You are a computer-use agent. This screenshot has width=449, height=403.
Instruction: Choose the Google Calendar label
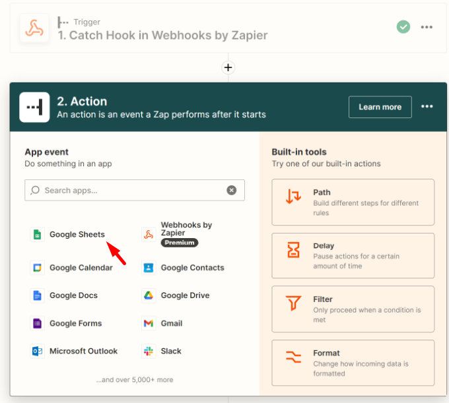click(x=81, y=268)
